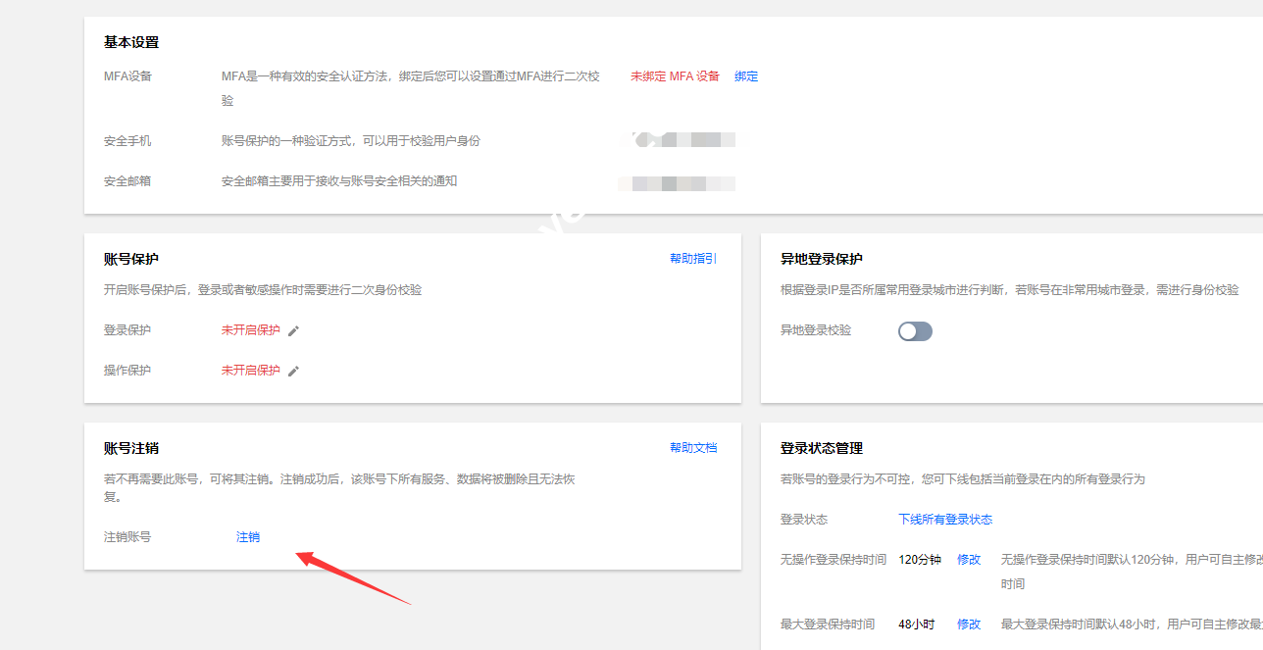Image resolution: width=1263 pixels, height=650 pixels.
Task: Click the 账号注销 section heading
Action: click(x=131, y=449)
